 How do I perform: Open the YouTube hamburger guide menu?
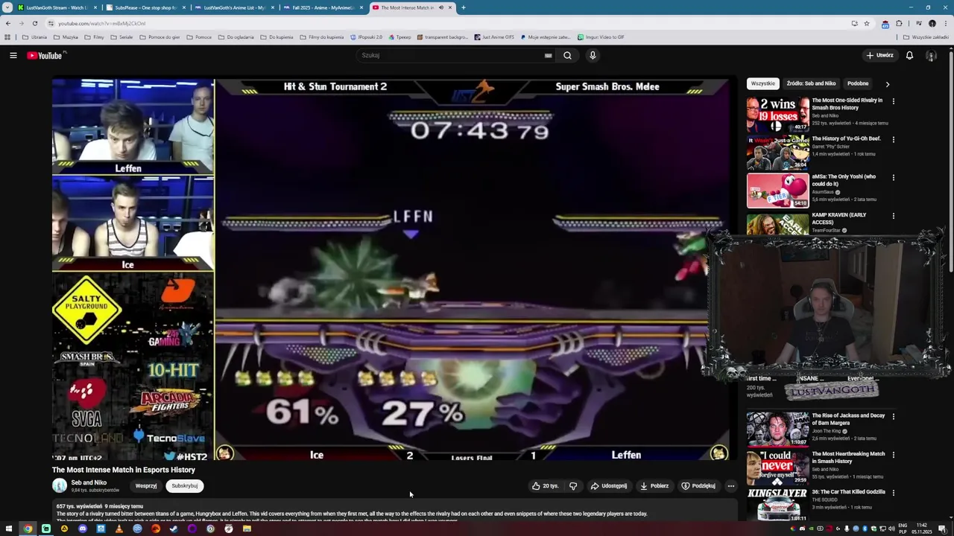pos(13,55)
